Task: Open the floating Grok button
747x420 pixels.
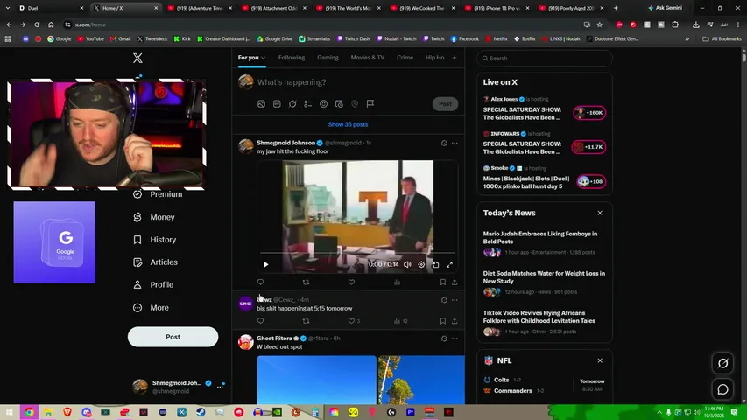Action: point(722,363)
